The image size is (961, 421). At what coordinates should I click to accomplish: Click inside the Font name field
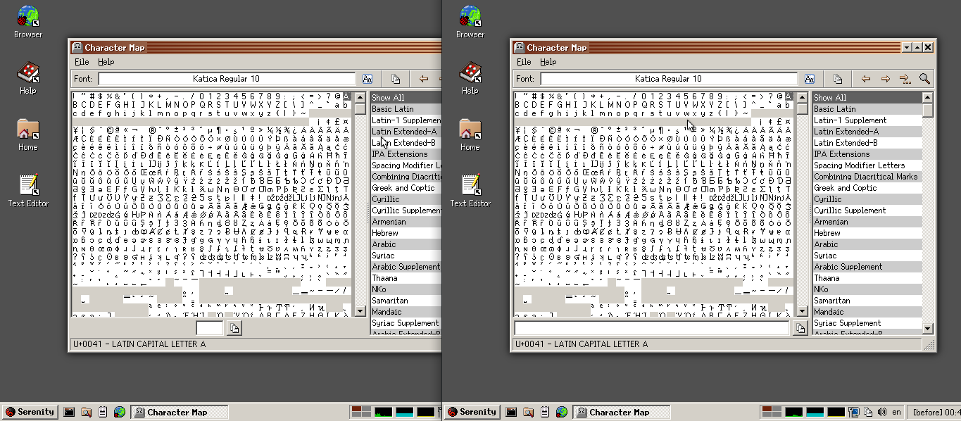[x=669, y=79]
